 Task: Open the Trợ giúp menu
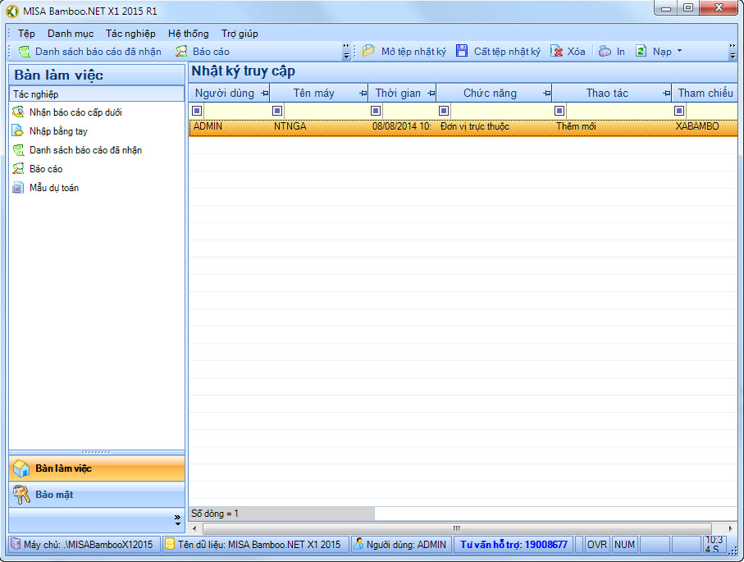click(x=240, y=33)
